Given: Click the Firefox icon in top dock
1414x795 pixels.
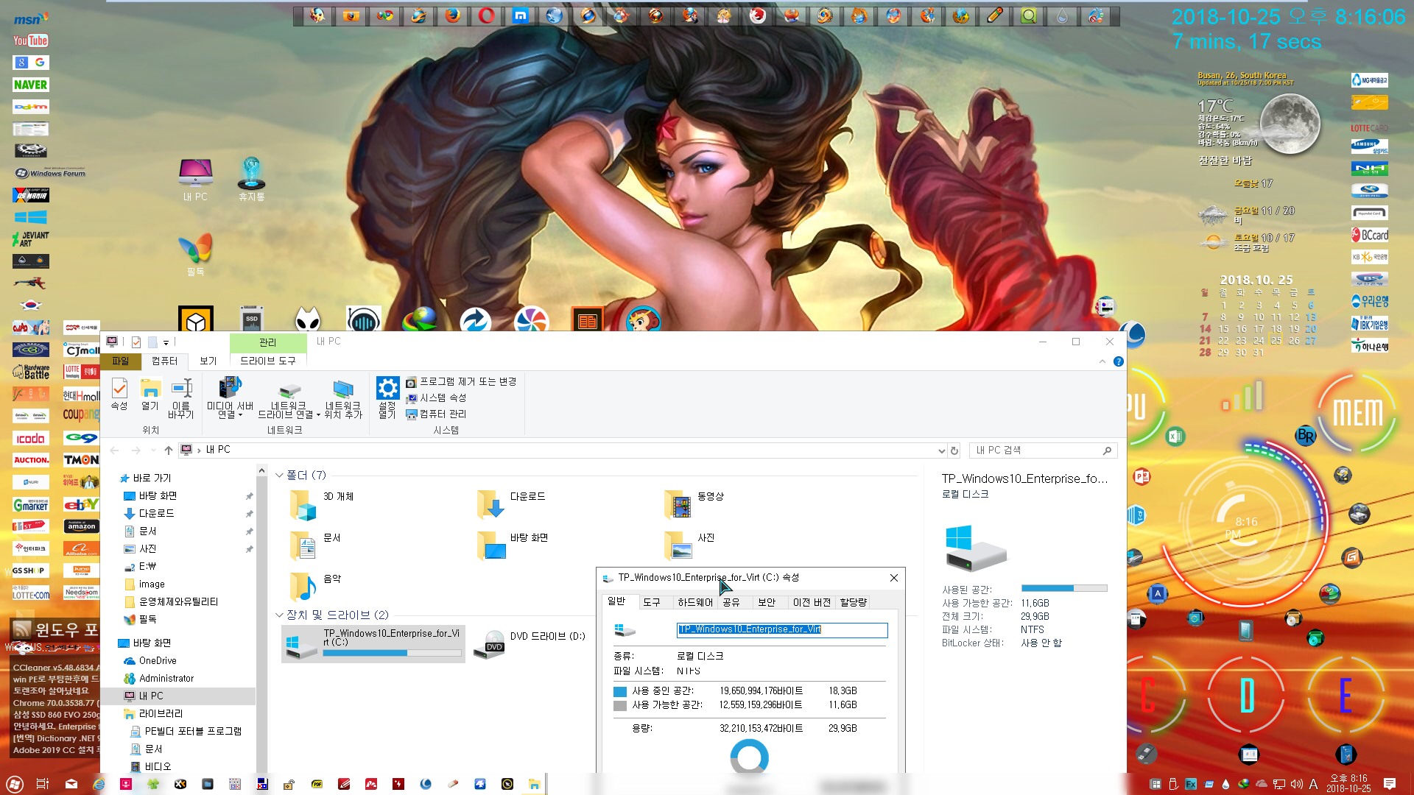Looking at the screenshot, I should 453,15.
